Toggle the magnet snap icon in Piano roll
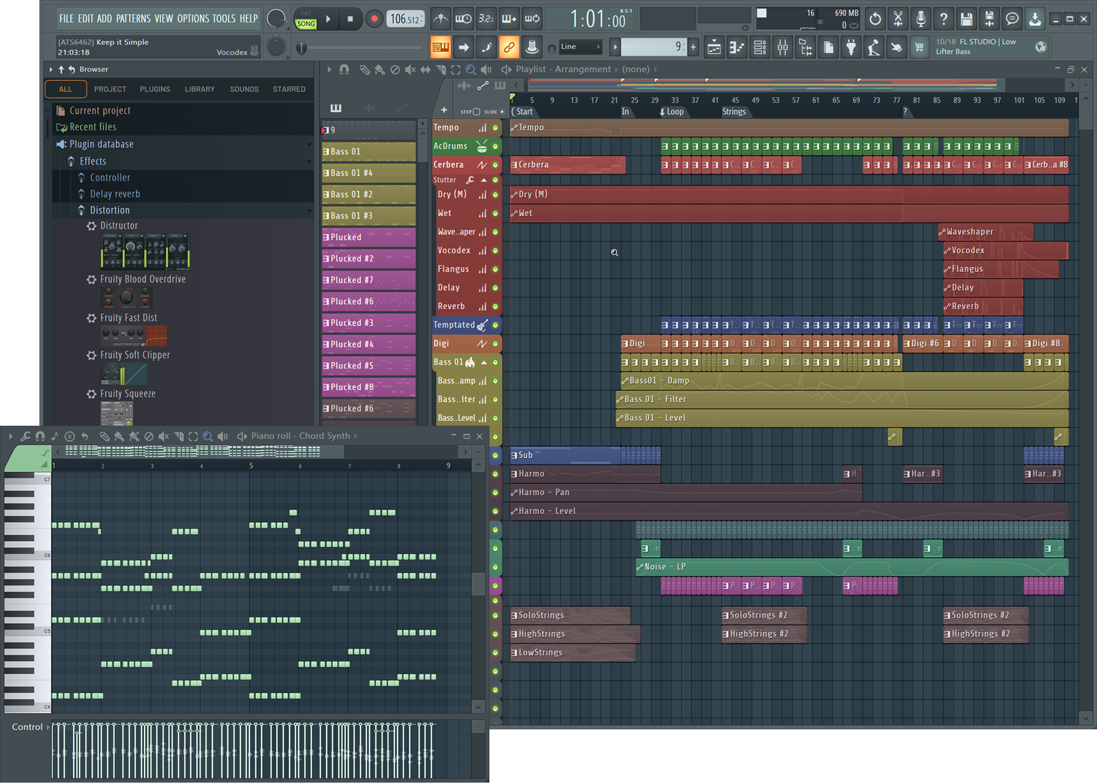Image resolution: width=1097 pixels, height=783 pixels. (40, 437)
